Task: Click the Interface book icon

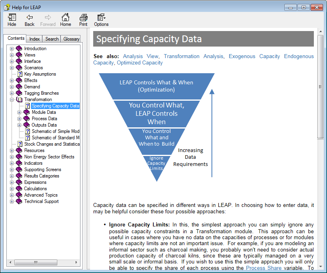Action: pos(19,61)
